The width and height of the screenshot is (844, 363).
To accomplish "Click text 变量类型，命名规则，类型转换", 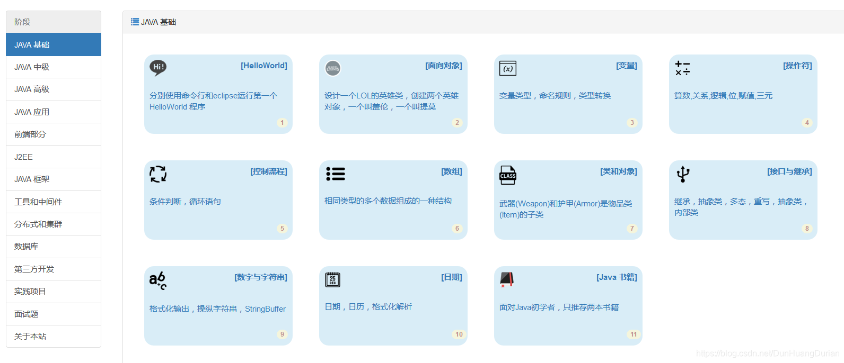I will click(x=555, y=96).
